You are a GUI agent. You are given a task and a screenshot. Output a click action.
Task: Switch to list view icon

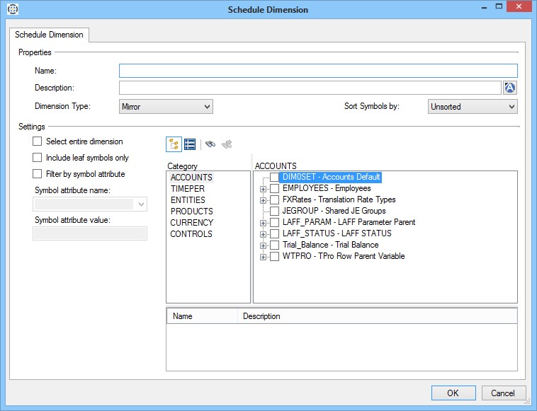pos(190,144)
